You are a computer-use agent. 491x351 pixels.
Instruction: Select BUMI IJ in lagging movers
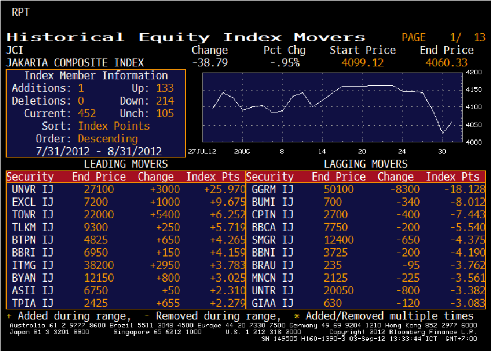point(273,201)
